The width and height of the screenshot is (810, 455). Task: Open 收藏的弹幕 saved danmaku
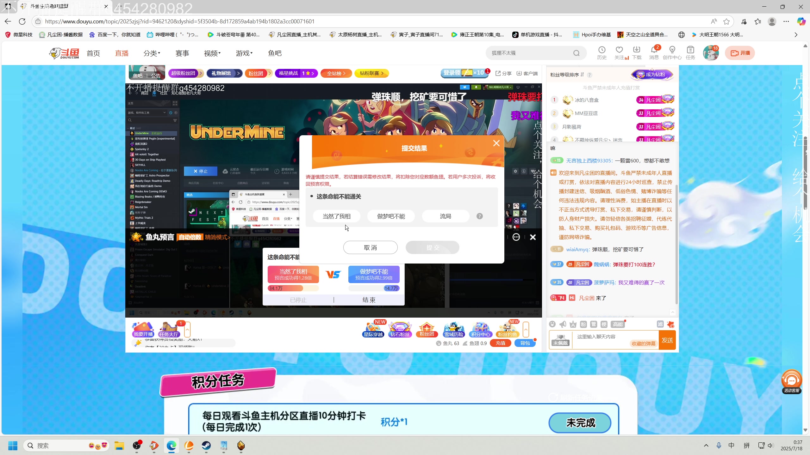pos(644,344)
